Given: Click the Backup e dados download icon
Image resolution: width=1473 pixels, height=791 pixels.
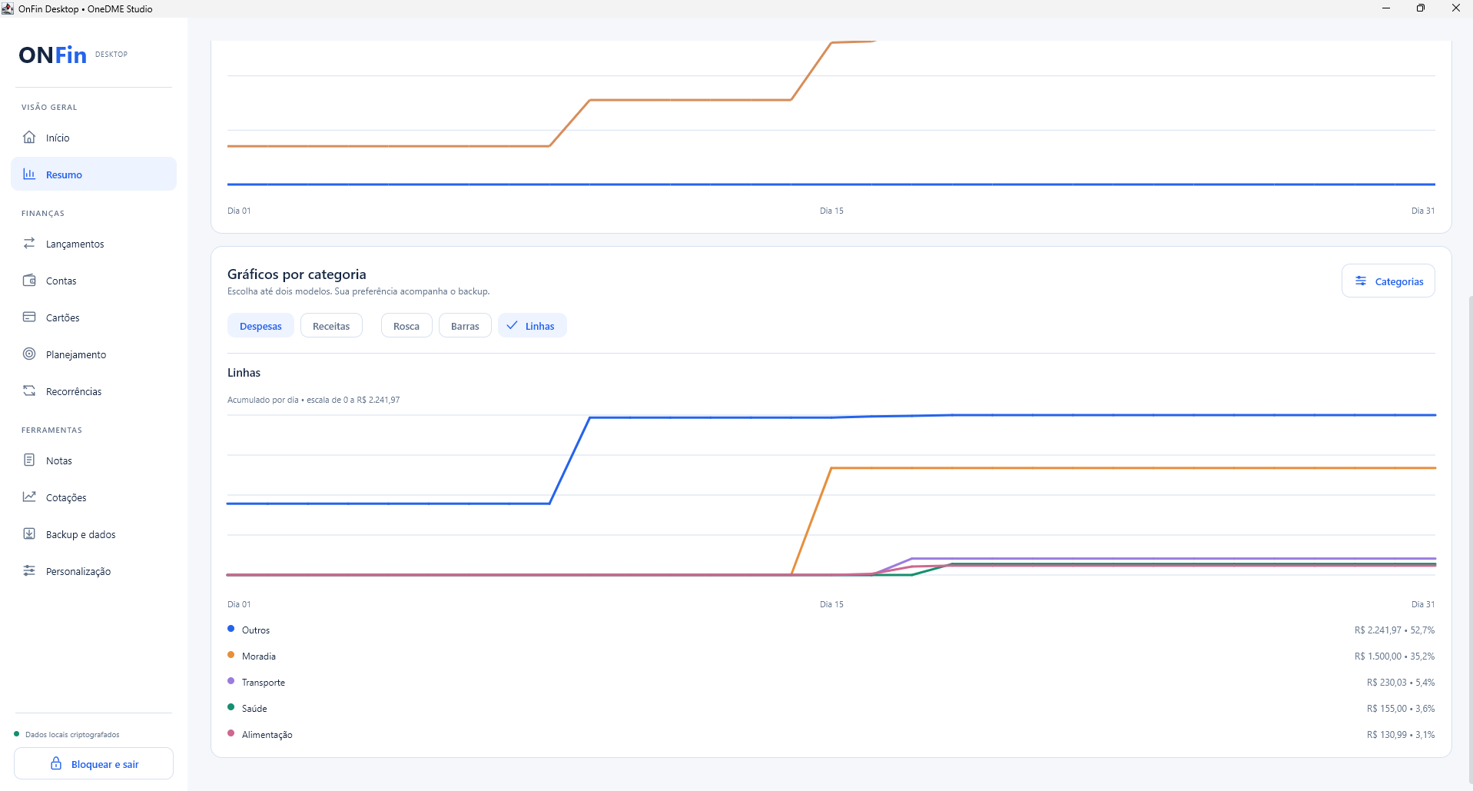Looking at the screenshot, I should click(29, 533).
